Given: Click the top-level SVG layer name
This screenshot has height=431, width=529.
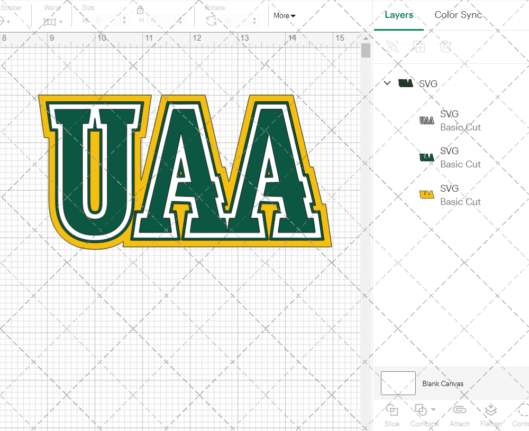Looking at the screenshot, I should click(x=428, y=83).
